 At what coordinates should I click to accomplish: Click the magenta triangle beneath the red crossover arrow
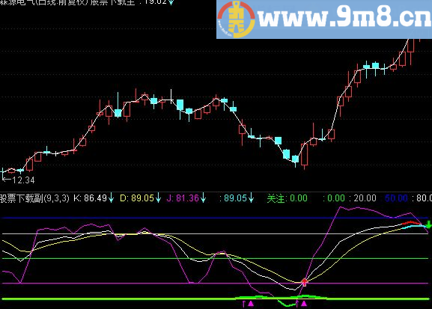[304, 304]
